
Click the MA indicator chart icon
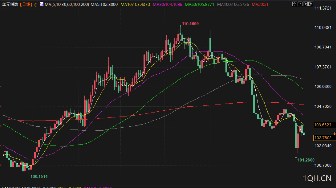click(42, 4)
